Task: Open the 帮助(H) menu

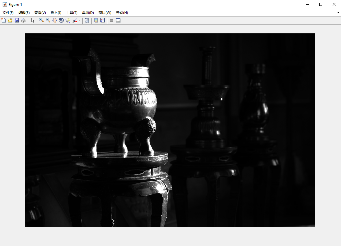Action: (x=122, y=13)
